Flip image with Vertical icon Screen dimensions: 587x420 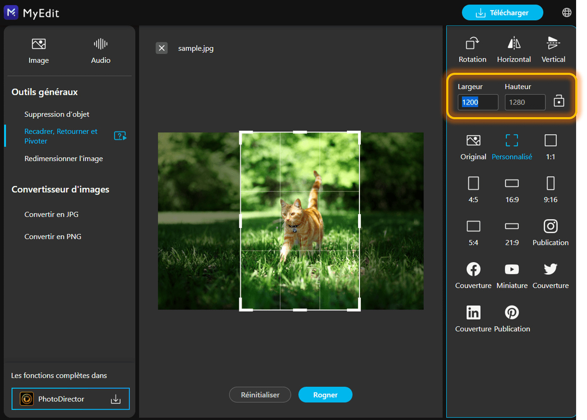[x=553, y=50]
